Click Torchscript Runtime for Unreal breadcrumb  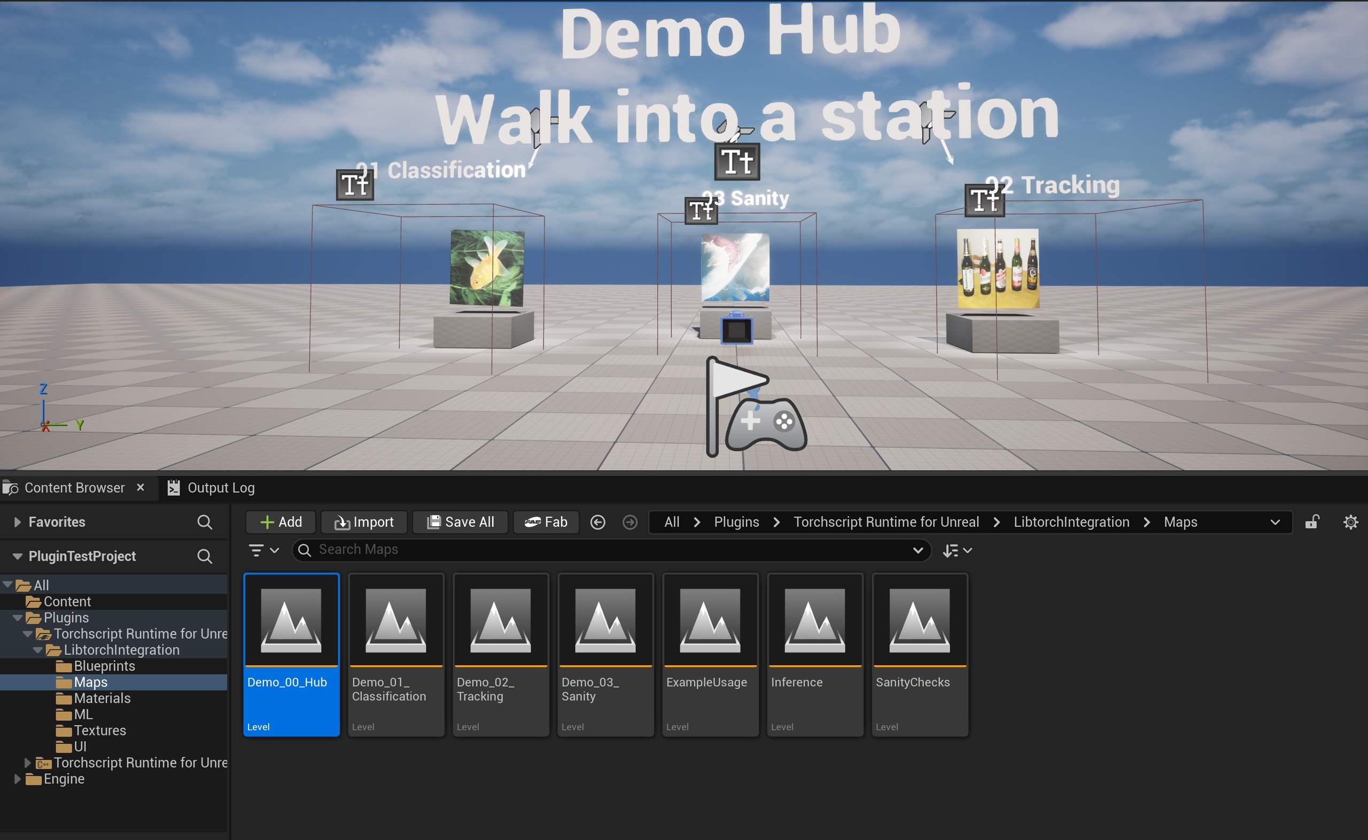[x=886, y=522]
